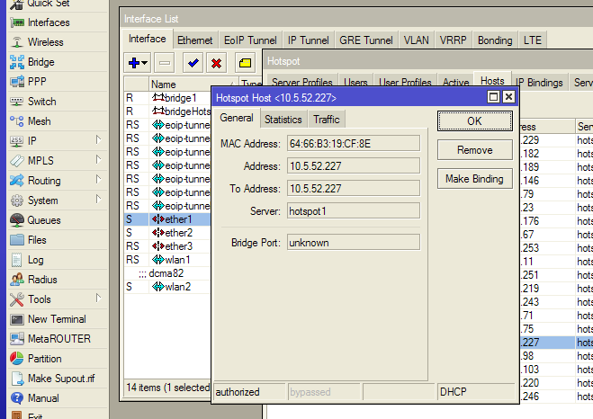Click the red X disable button
593x419 pixels.
(x=216, y=63)
